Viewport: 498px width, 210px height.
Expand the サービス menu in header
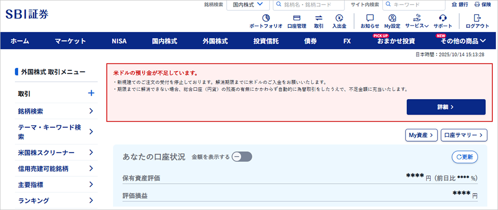tap(417, 21)
